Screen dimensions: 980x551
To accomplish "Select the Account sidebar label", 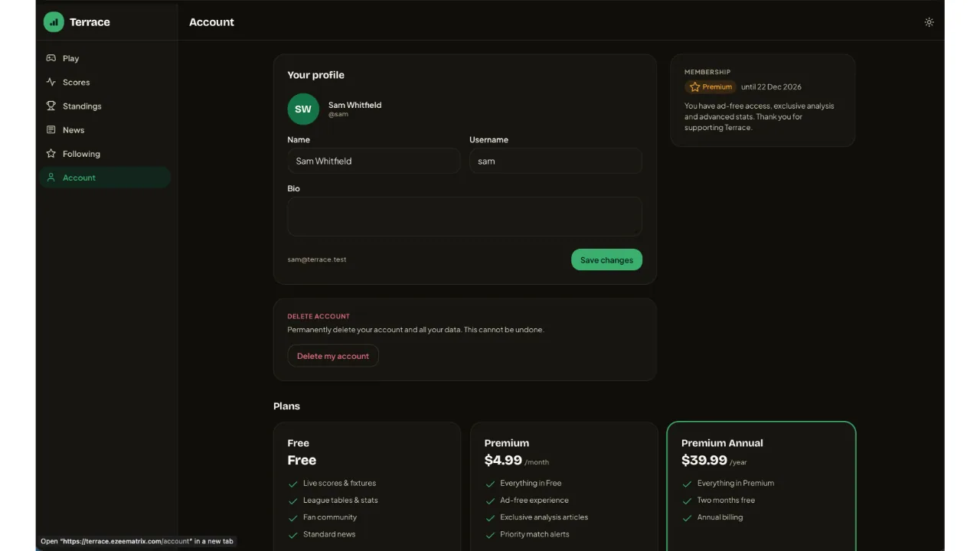I will coord(79,178).
